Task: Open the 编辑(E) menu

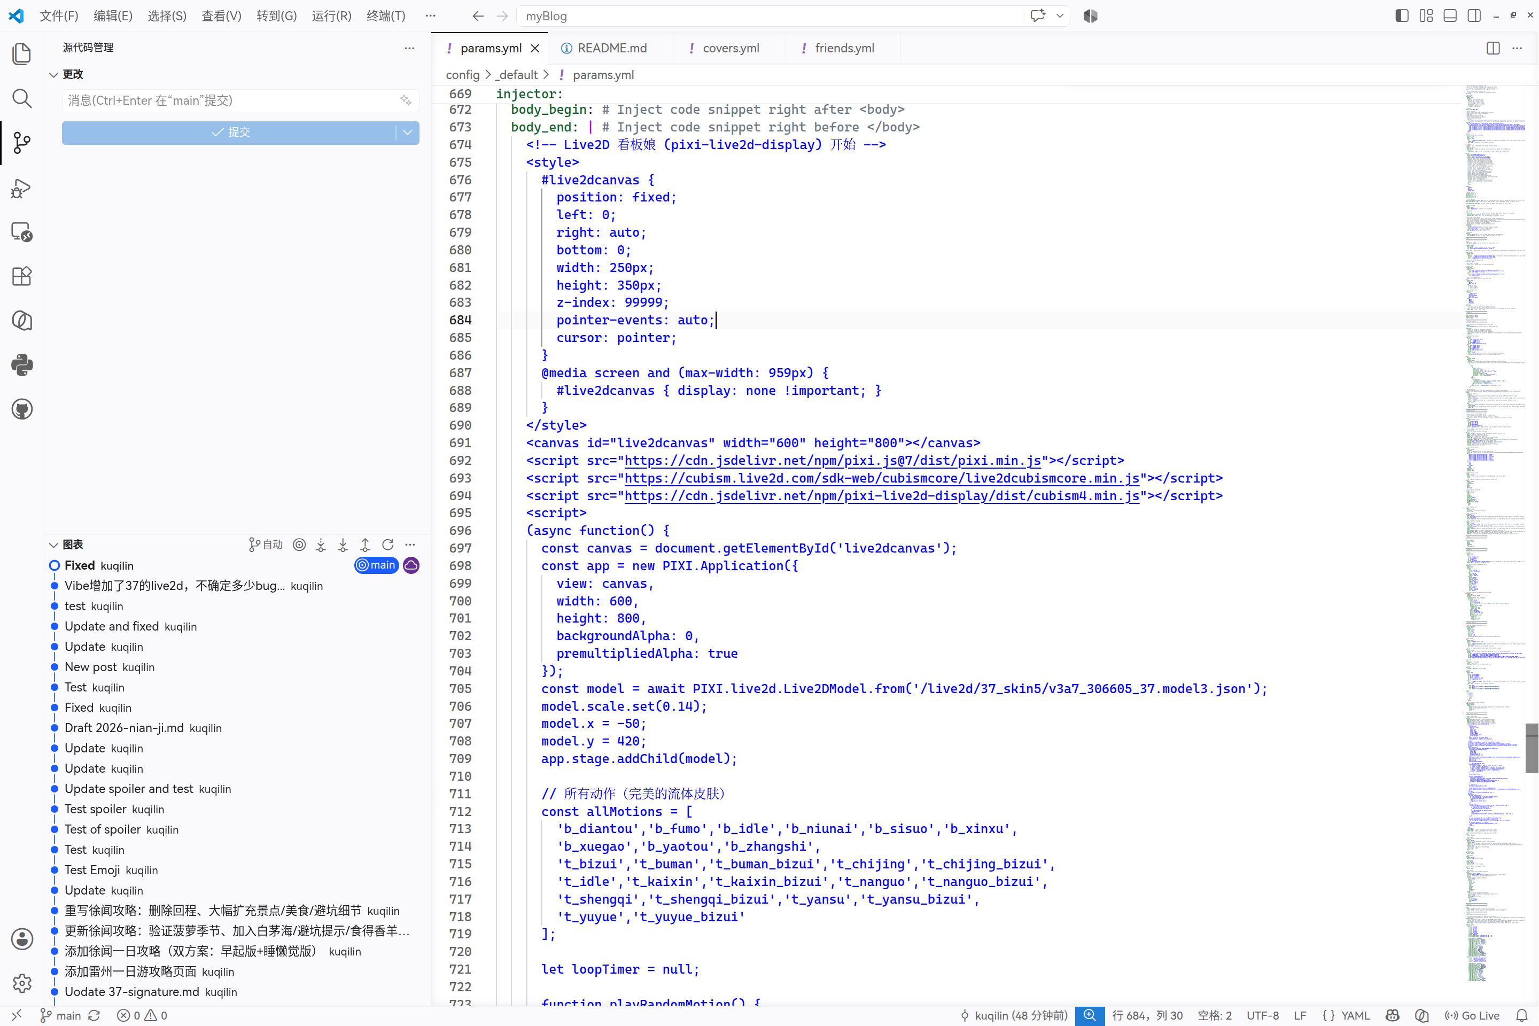Action: point(113,15)
